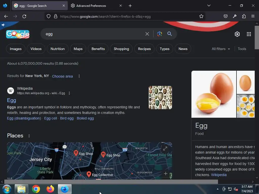
Task: Open the All filters dropdown
Action: click(x=221, y=49)
